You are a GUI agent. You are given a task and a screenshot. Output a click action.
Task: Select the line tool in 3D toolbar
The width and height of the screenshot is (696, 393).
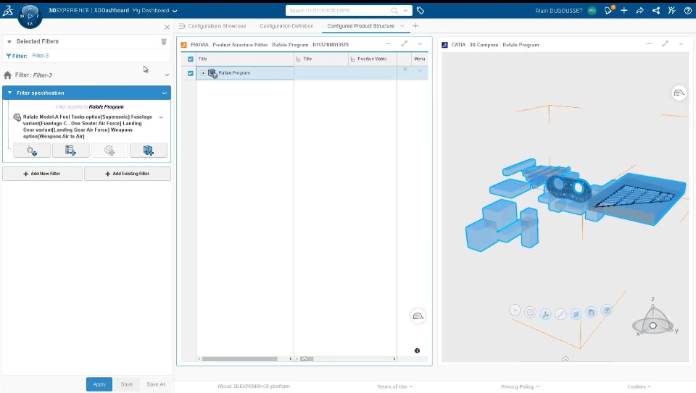click(x=560, y=314)
